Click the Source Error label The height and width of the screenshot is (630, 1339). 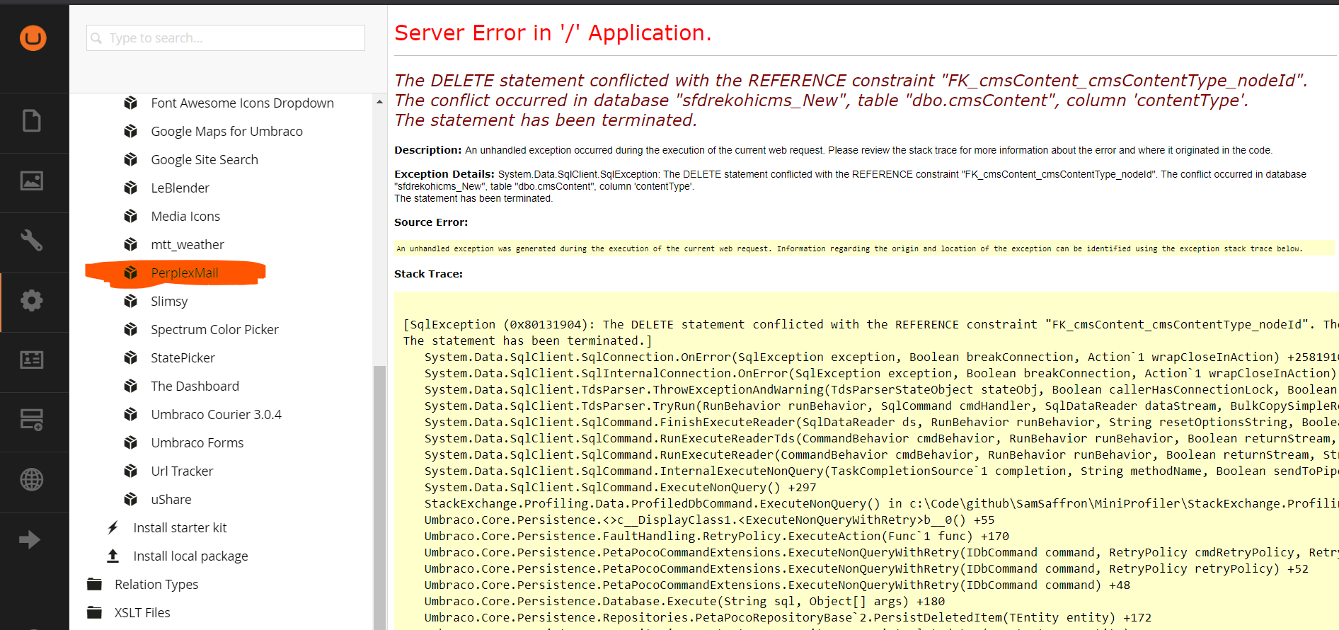(431, 222)
